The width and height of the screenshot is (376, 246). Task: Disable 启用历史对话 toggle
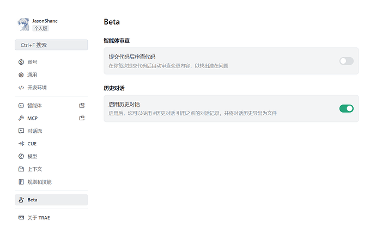pyautogui.click(x=346, y=108)
